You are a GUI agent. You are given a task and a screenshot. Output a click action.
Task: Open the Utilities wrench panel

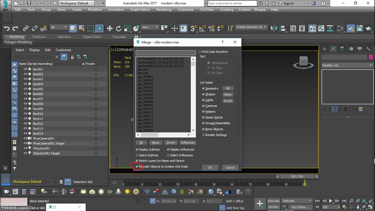[368, 49]
